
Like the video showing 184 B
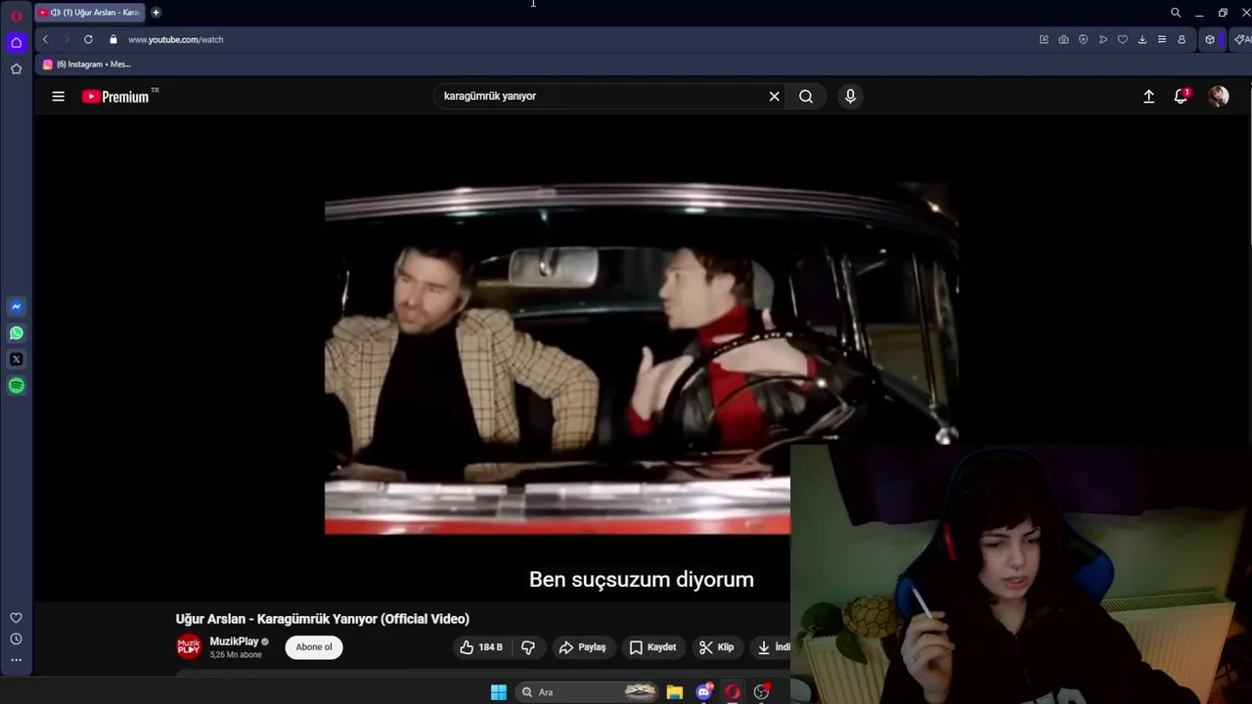[x=481, y=647]
